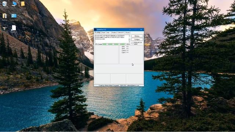Click the CPU Usage label
Image resolution: width=235 pixels, height=132 pixels.
[x=98, y=44]
